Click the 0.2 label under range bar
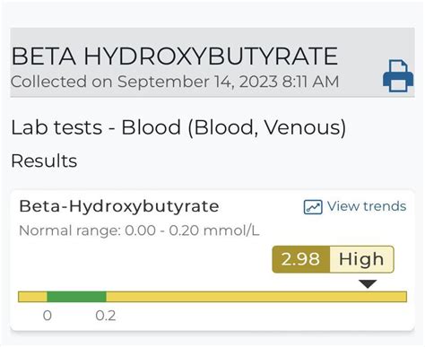Screen dimensions: 425x347 106,316
